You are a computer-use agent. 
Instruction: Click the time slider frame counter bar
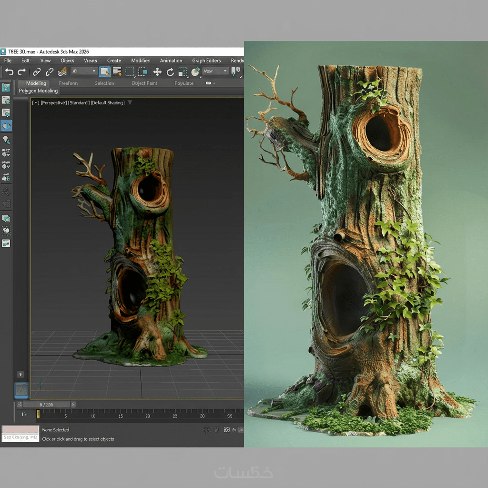tap(46, 405)
